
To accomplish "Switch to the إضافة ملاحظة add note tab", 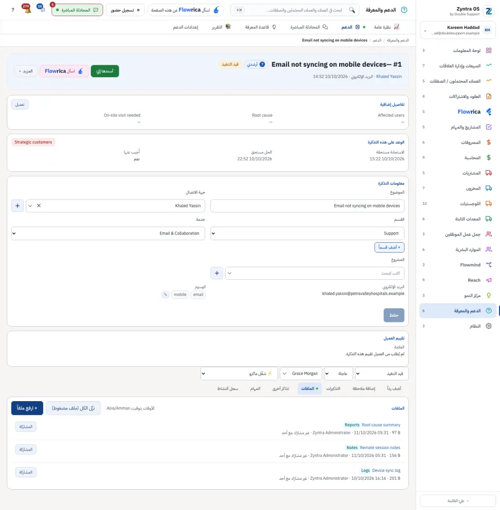I will pos(364,388).
